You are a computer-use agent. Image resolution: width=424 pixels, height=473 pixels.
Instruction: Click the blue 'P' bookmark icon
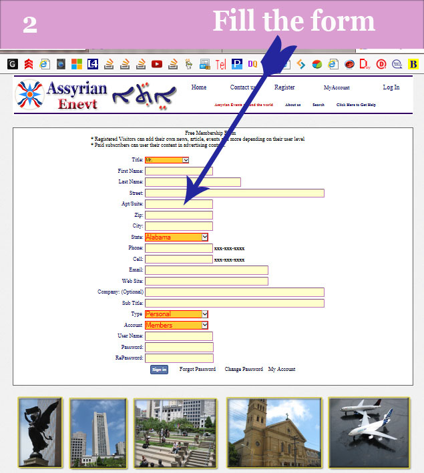point(236,64)
